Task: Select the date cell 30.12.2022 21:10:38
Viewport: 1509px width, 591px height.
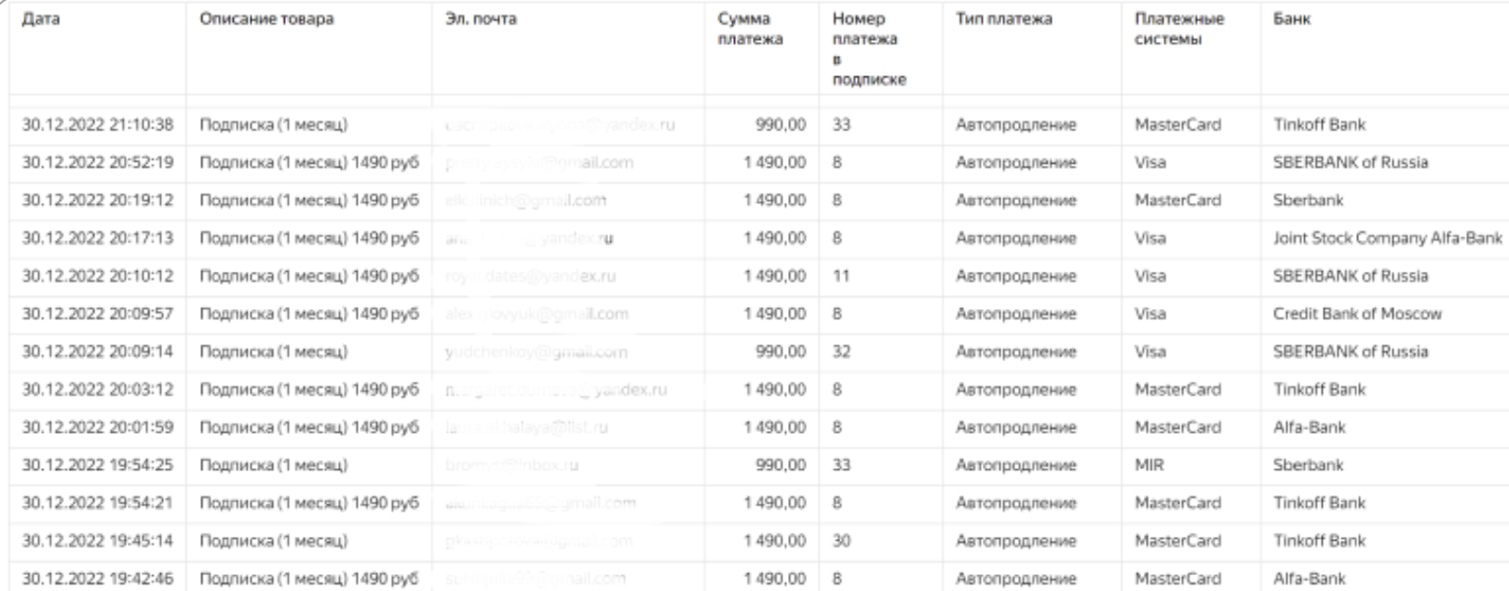Action: [x=98, y=125]
